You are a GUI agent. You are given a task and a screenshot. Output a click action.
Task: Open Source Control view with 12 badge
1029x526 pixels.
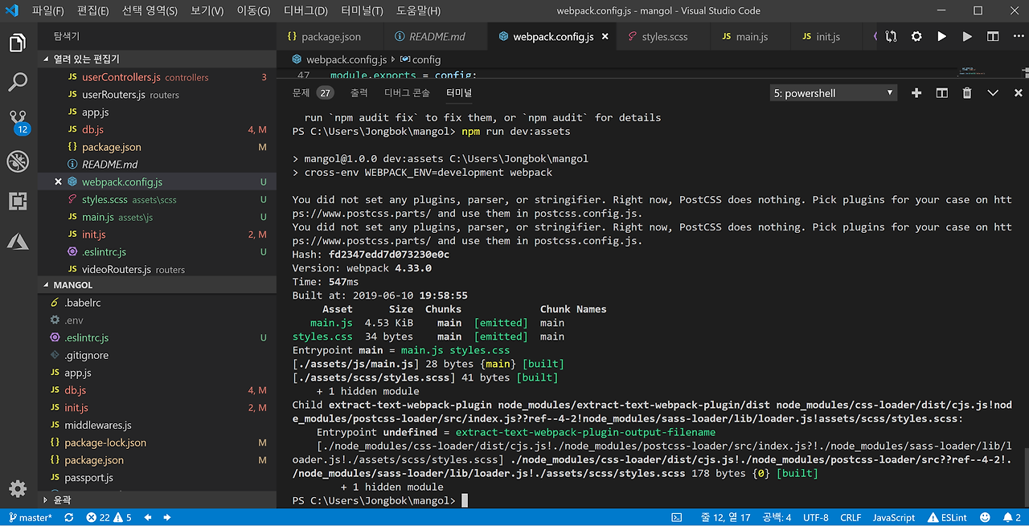[18, 121]
